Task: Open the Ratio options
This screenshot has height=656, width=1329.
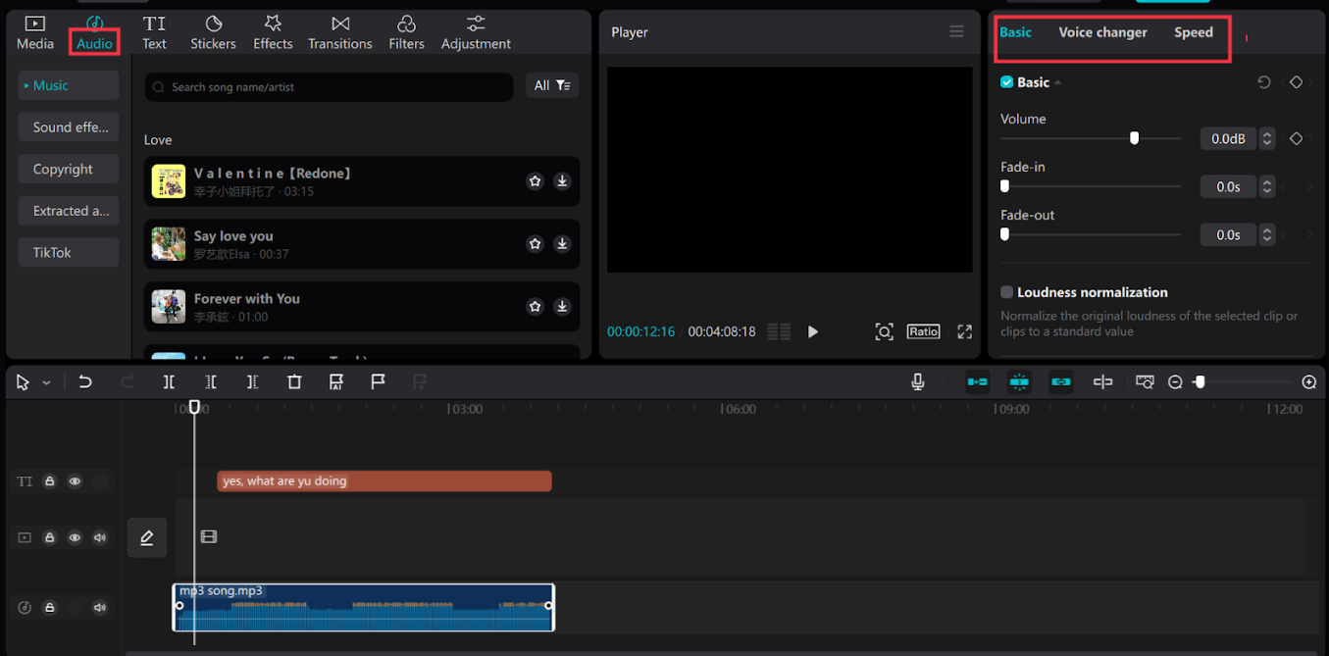Action: pyautogui.click(x=923, y=331)
